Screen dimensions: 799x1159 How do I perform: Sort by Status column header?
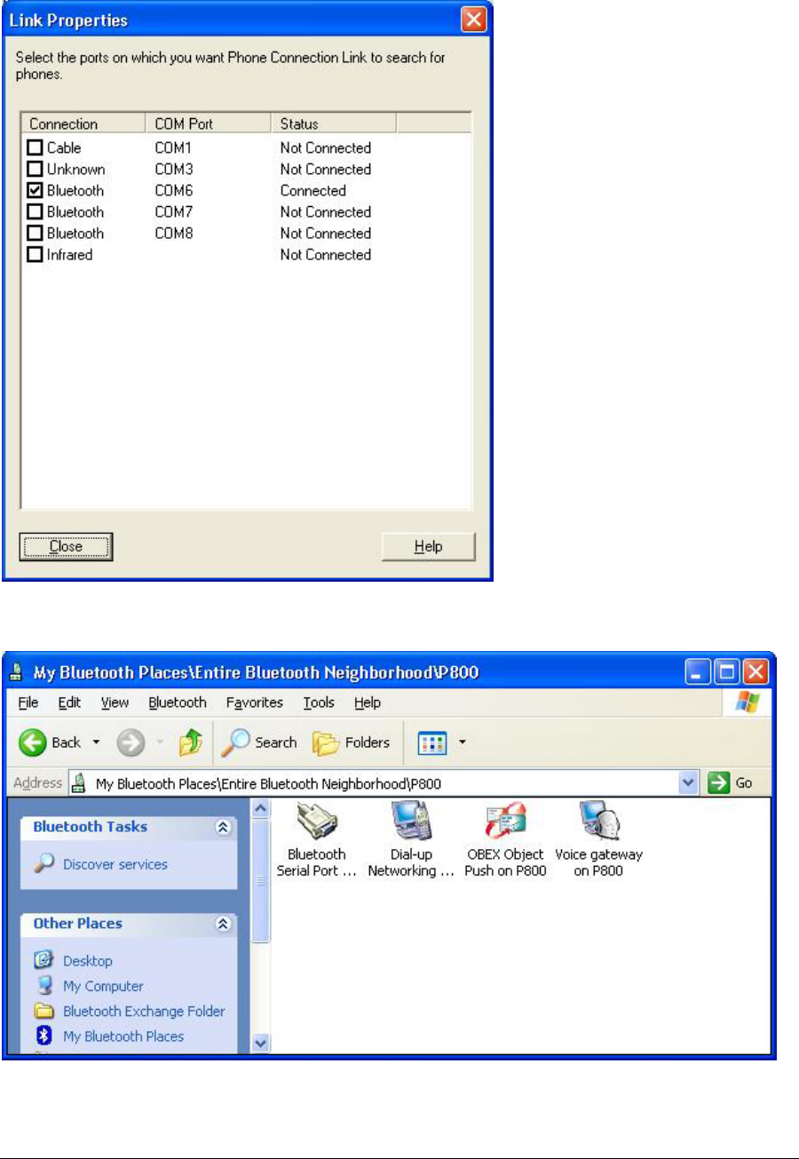coord(333,123)
